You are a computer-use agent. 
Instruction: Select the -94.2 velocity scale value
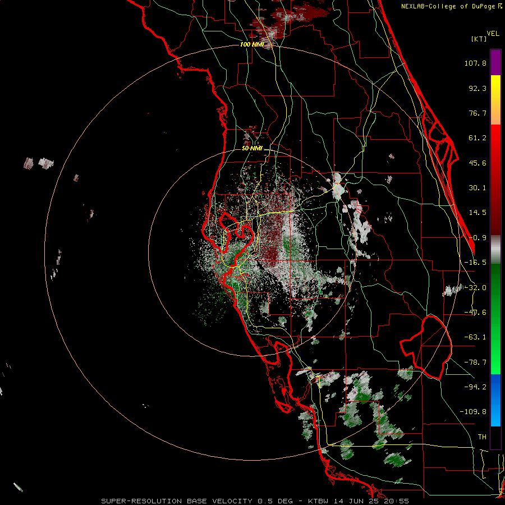click(475, 387)
